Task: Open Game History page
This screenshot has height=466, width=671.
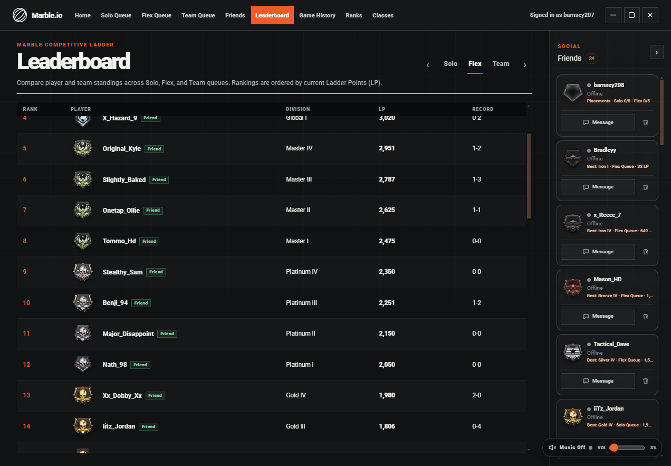Action: (x=318, y=15)
